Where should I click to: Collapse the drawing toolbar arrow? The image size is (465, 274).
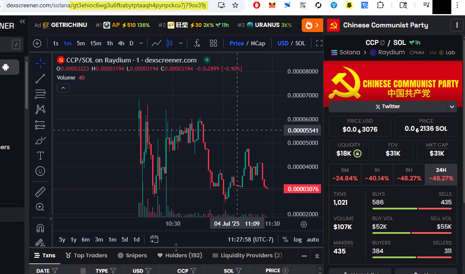[51, 219]
